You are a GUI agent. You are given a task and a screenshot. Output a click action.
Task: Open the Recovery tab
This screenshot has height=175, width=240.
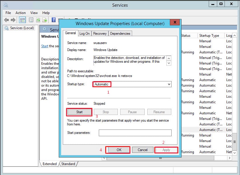[100, 34]
